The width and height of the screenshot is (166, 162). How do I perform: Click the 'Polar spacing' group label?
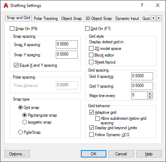point(24,77)
